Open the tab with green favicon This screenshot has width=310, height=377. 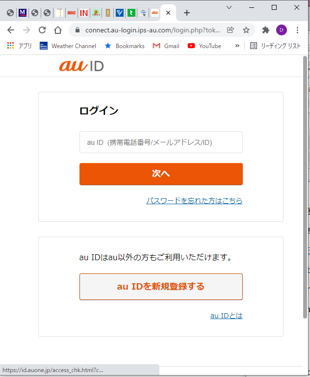tap(131, 13)
